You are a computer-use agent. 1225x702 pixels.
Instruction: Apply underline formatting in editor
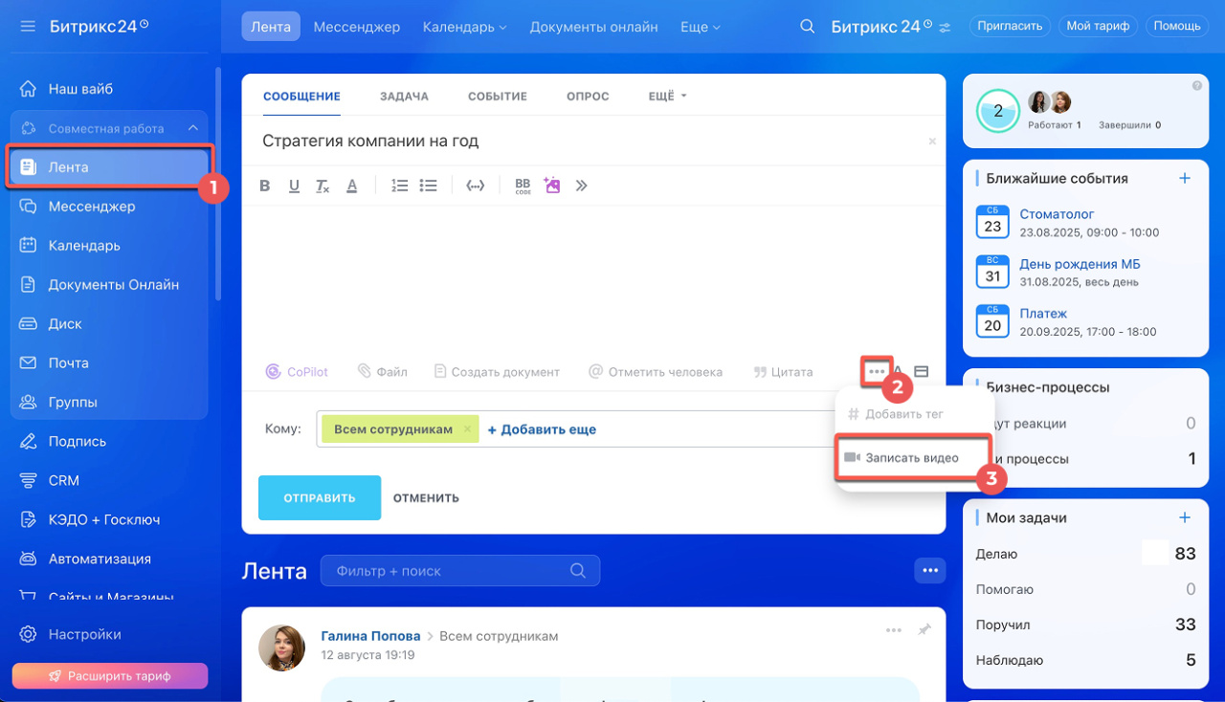point(294,186)
